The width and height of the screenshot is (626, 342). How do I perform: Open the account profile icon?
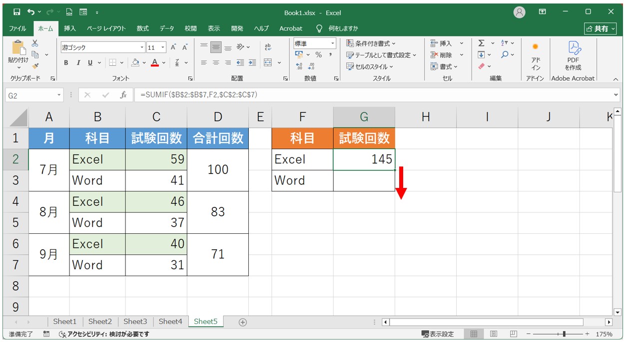520,12
